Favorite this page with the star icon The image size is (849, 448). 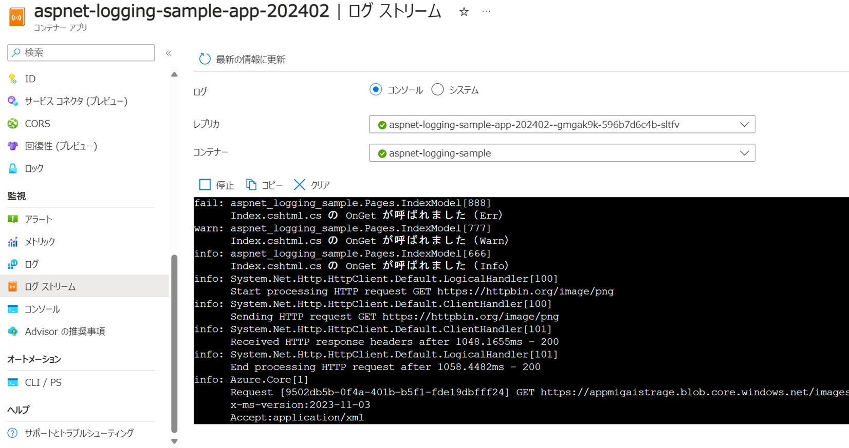(464, 12)
